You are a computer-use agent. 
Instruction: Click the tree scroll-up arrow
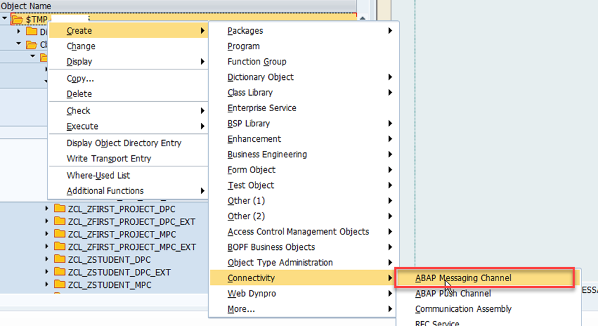point(363,18)
